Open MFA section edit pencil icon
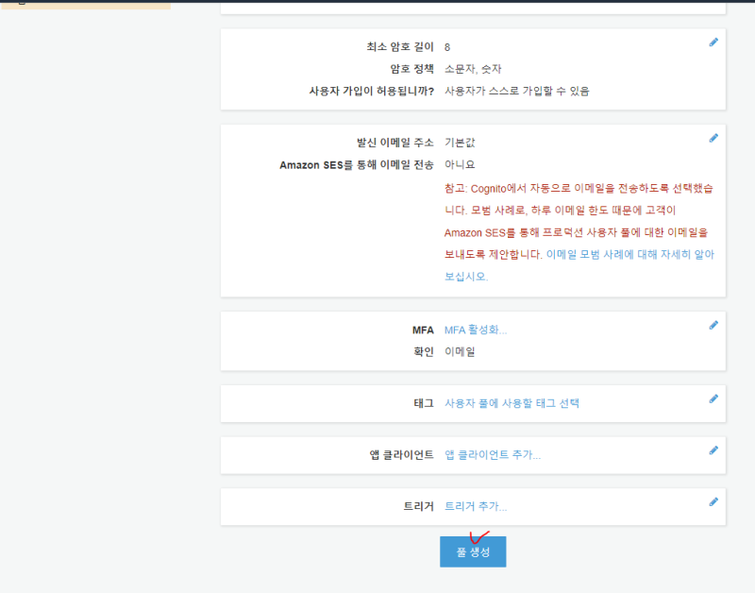This screenshot has width=755, height=593. pos(713,325)
